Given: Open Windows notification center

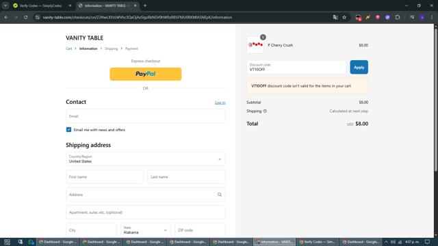Looking at the screenshot, I should pyautogui.click(x=427, y=242).
